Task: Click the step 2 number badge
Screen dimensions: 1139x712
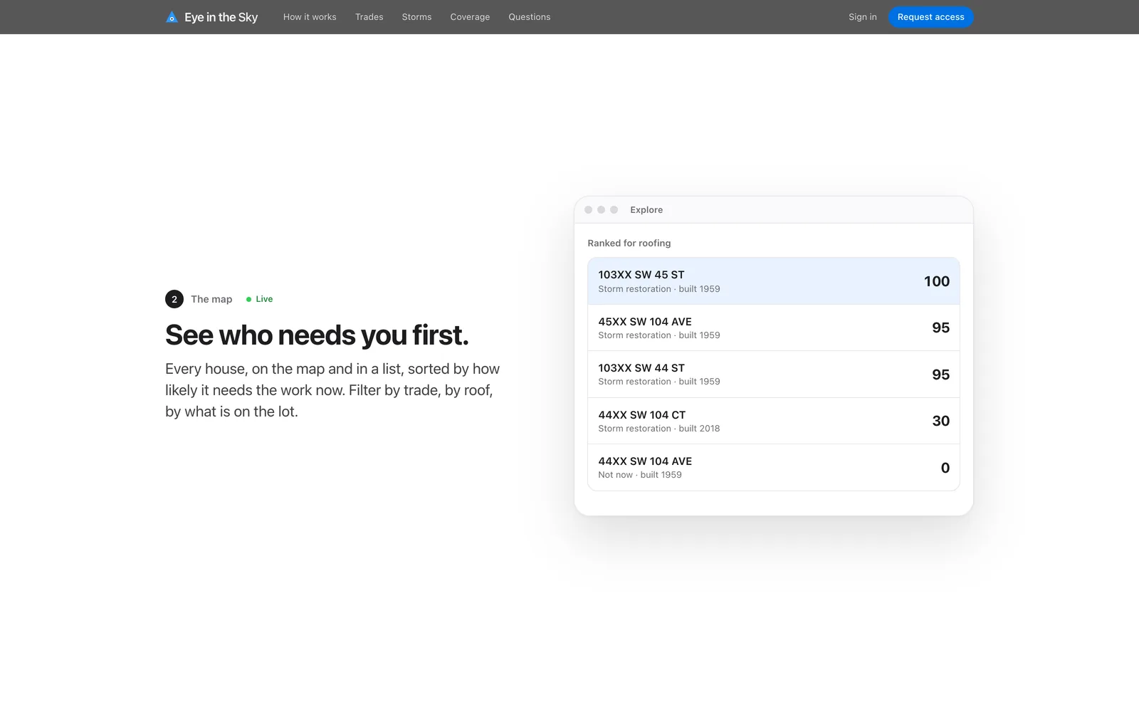Action: [174, 299]
